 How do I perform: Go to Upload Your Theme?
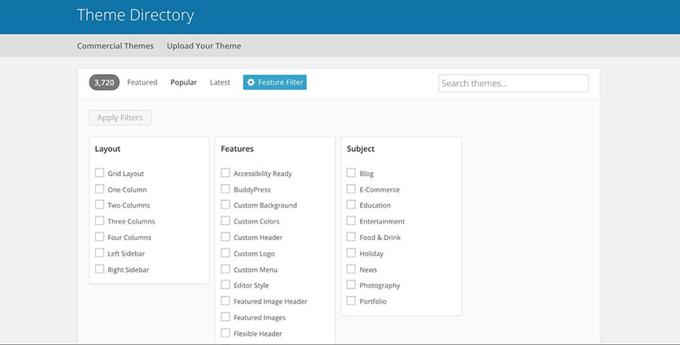204,46
